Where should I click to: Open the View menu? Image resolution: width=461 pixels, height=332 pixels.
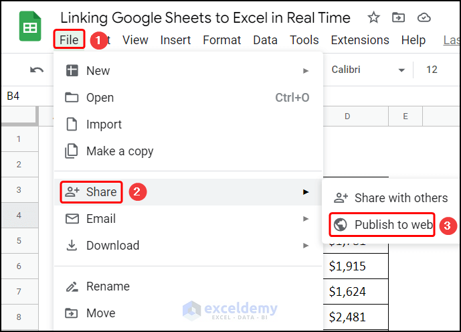click(135, 39)
